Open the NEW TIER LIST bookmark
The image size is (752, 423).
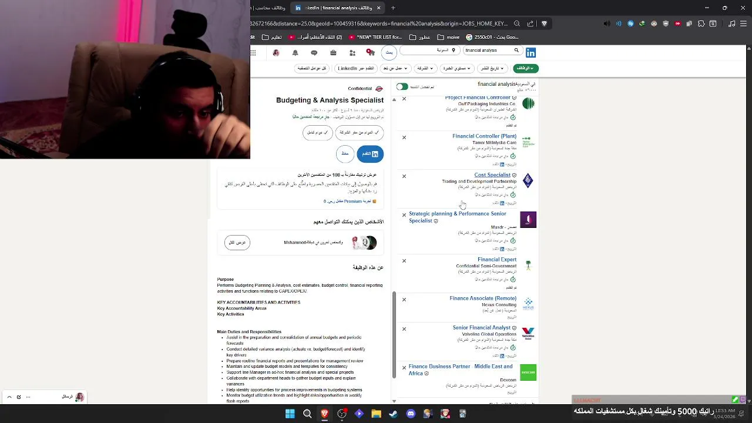[375, 37]
